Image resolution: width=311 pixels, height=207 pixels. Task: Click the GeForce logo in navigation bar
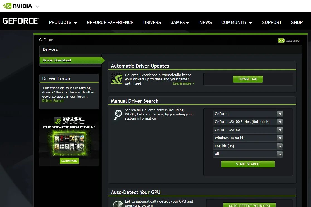[x=21, y=21]
